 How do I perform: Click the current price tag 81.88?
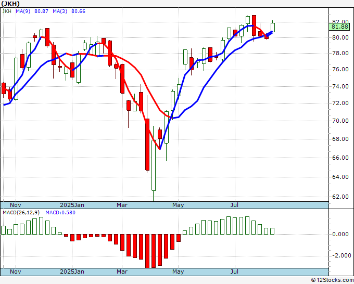[x=340, y=27]
